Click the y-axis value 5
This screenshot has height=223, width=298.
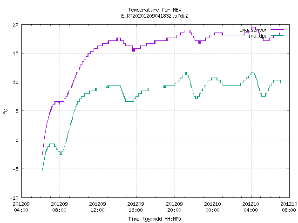(x=17, y=111)
